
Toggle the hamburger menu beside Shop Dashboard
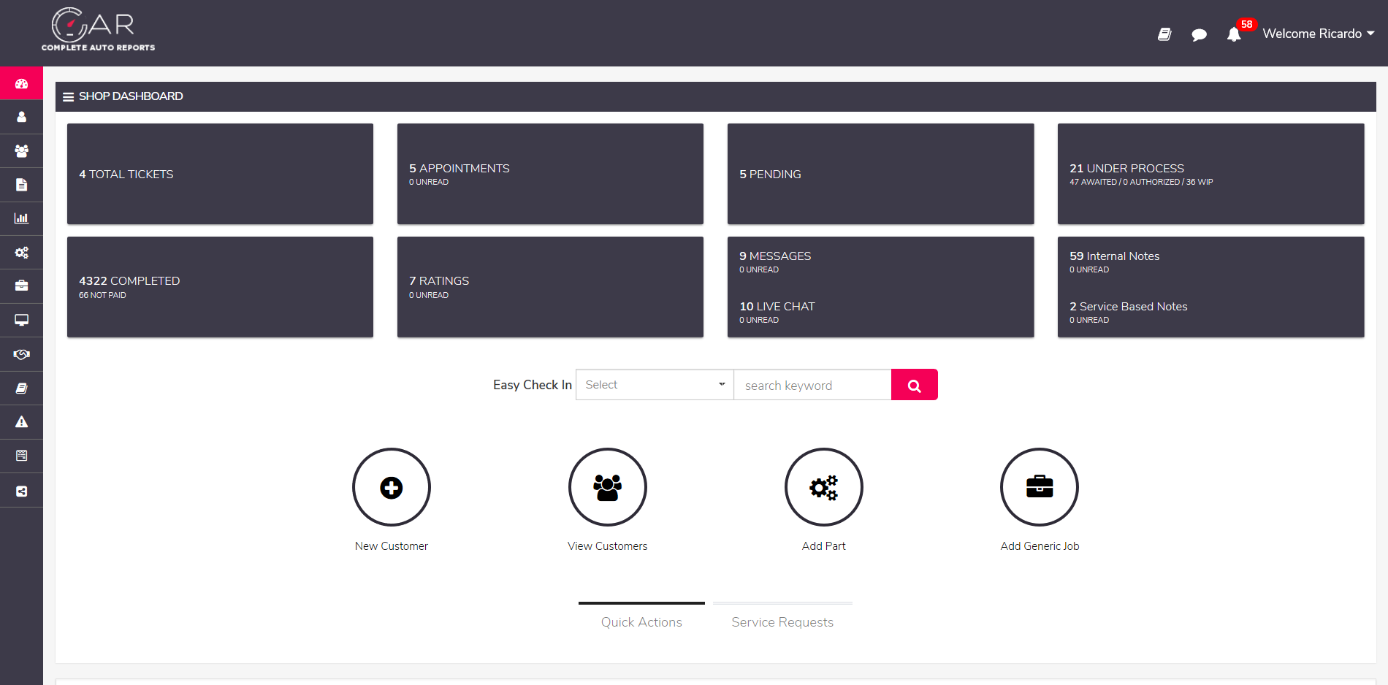pyautogui.click(x=69, y=96)
